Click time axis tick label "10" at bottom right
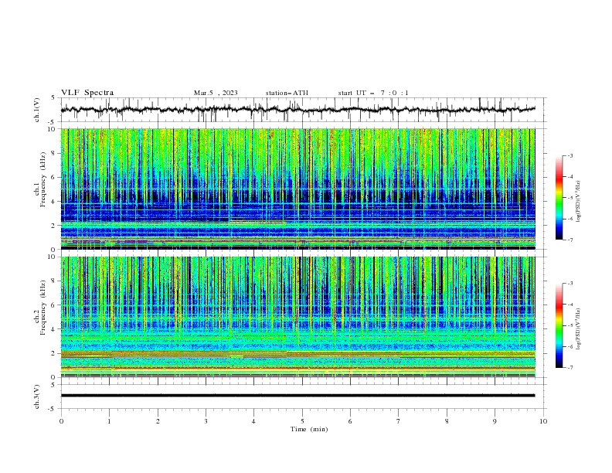612x473 pixels. pyautogui.click(x=543, y=421)
